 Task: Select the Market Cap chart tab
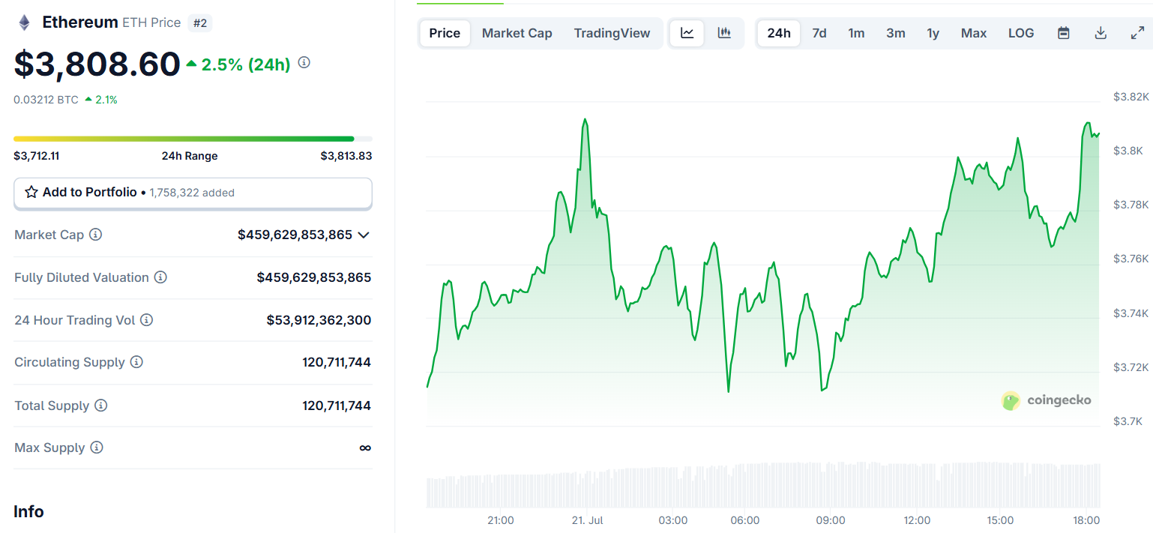517,33
